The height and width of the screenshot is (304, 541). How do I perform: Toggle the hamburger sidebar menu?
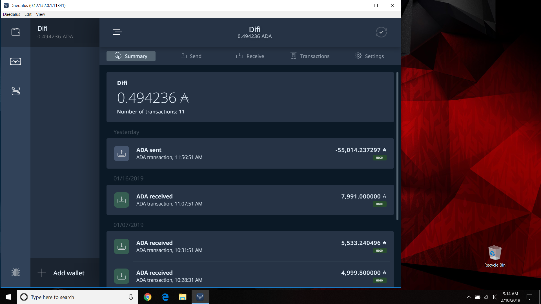tap(117, 32)
